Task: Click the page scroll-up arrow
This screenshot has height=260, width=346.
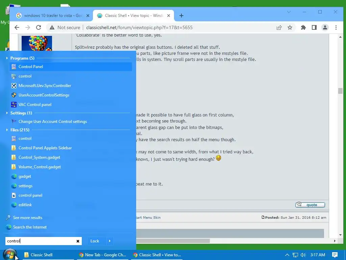Action: pyautogui.click(x=340, y=37)
